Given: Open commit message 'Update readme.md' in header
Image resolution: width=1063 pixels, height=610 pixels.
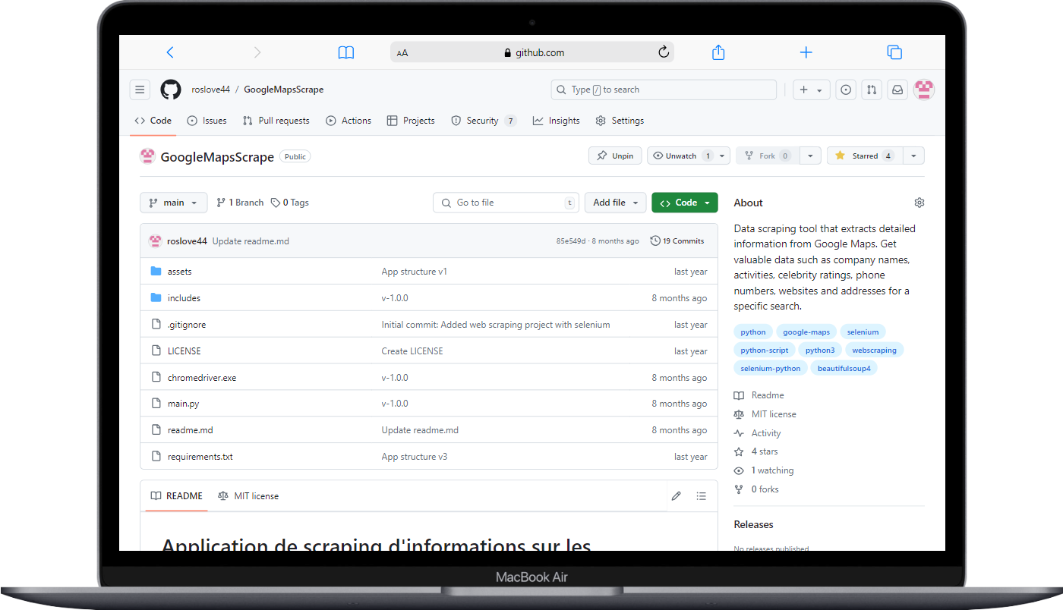Looking at the screenshot, I should point(251,241).
